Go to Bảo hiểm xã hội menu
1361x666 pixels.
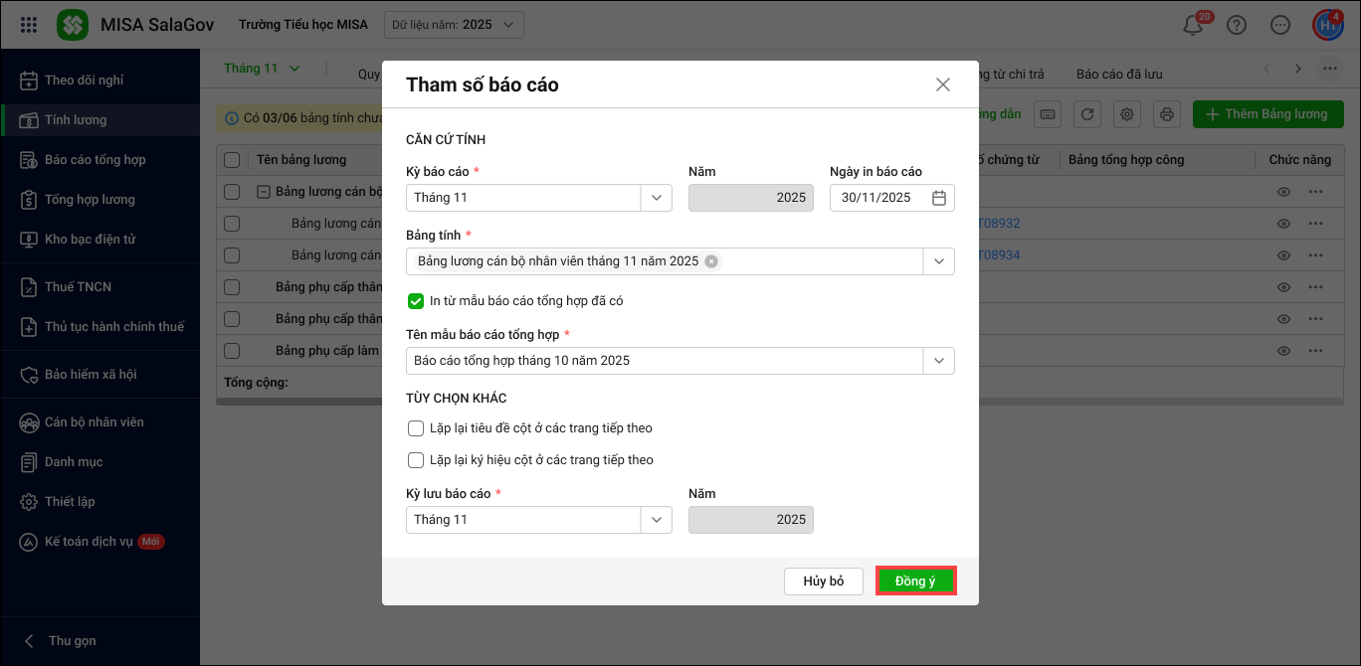pos(91,375)
